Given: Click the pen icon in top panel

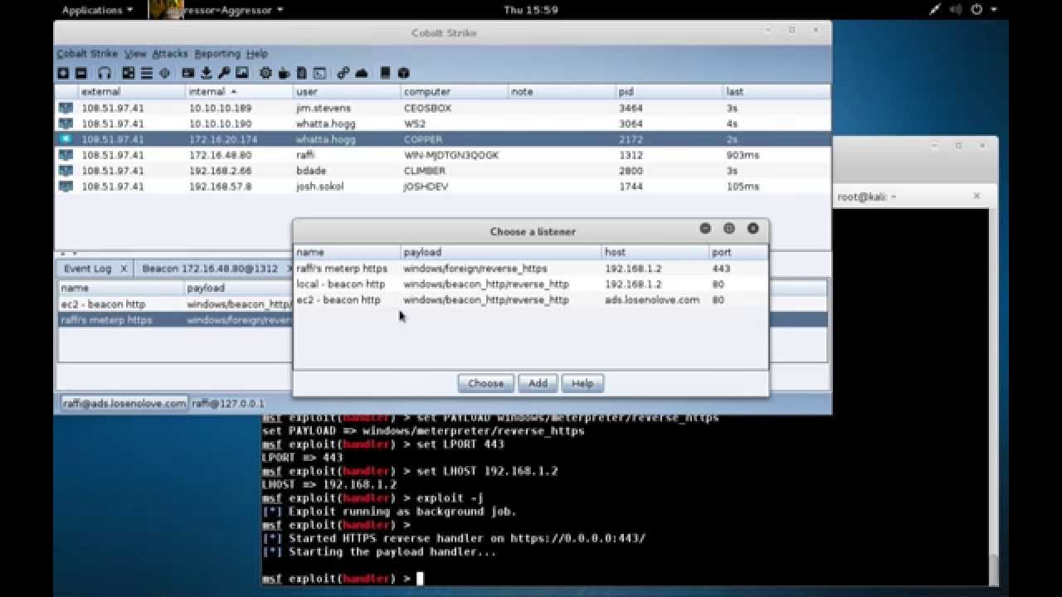Looking at the screenshot, I should click(x=935, y=10).
